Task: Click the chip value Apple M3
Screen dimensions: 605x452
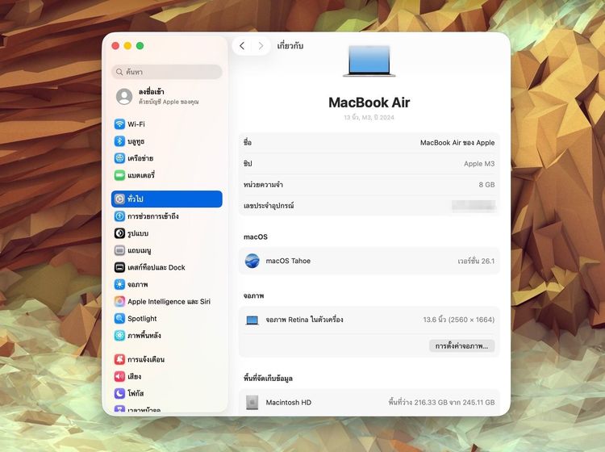Action: (479, 164)
